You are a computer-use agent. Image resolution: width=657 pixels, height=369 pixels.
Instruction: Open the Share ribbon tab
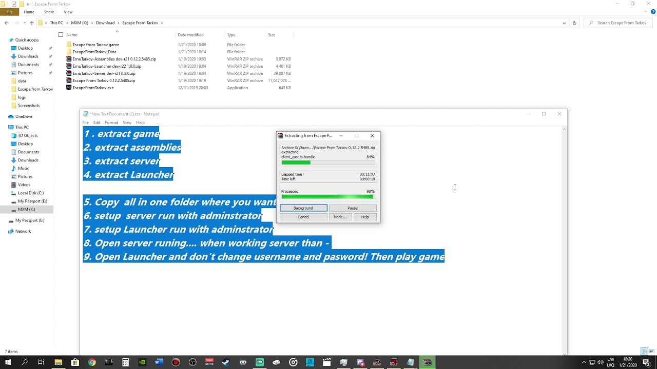coord(49,12)
